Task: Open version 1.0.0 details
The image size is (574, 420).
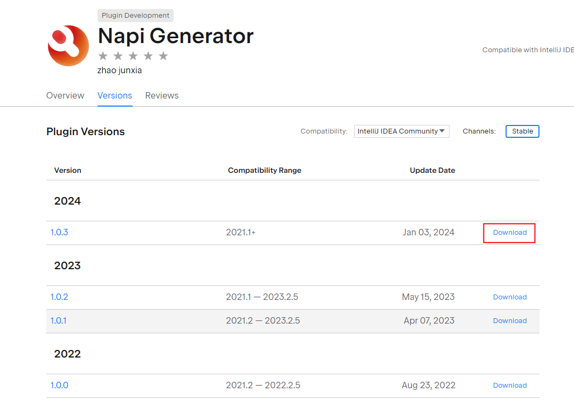Action: tap(59, 386)
